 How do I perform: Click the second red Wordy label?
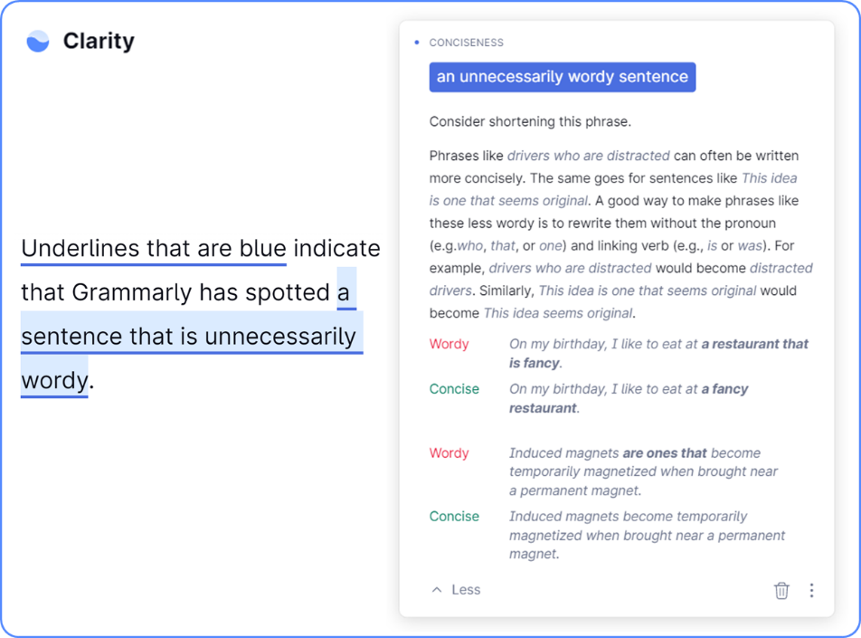coord(449,452)
